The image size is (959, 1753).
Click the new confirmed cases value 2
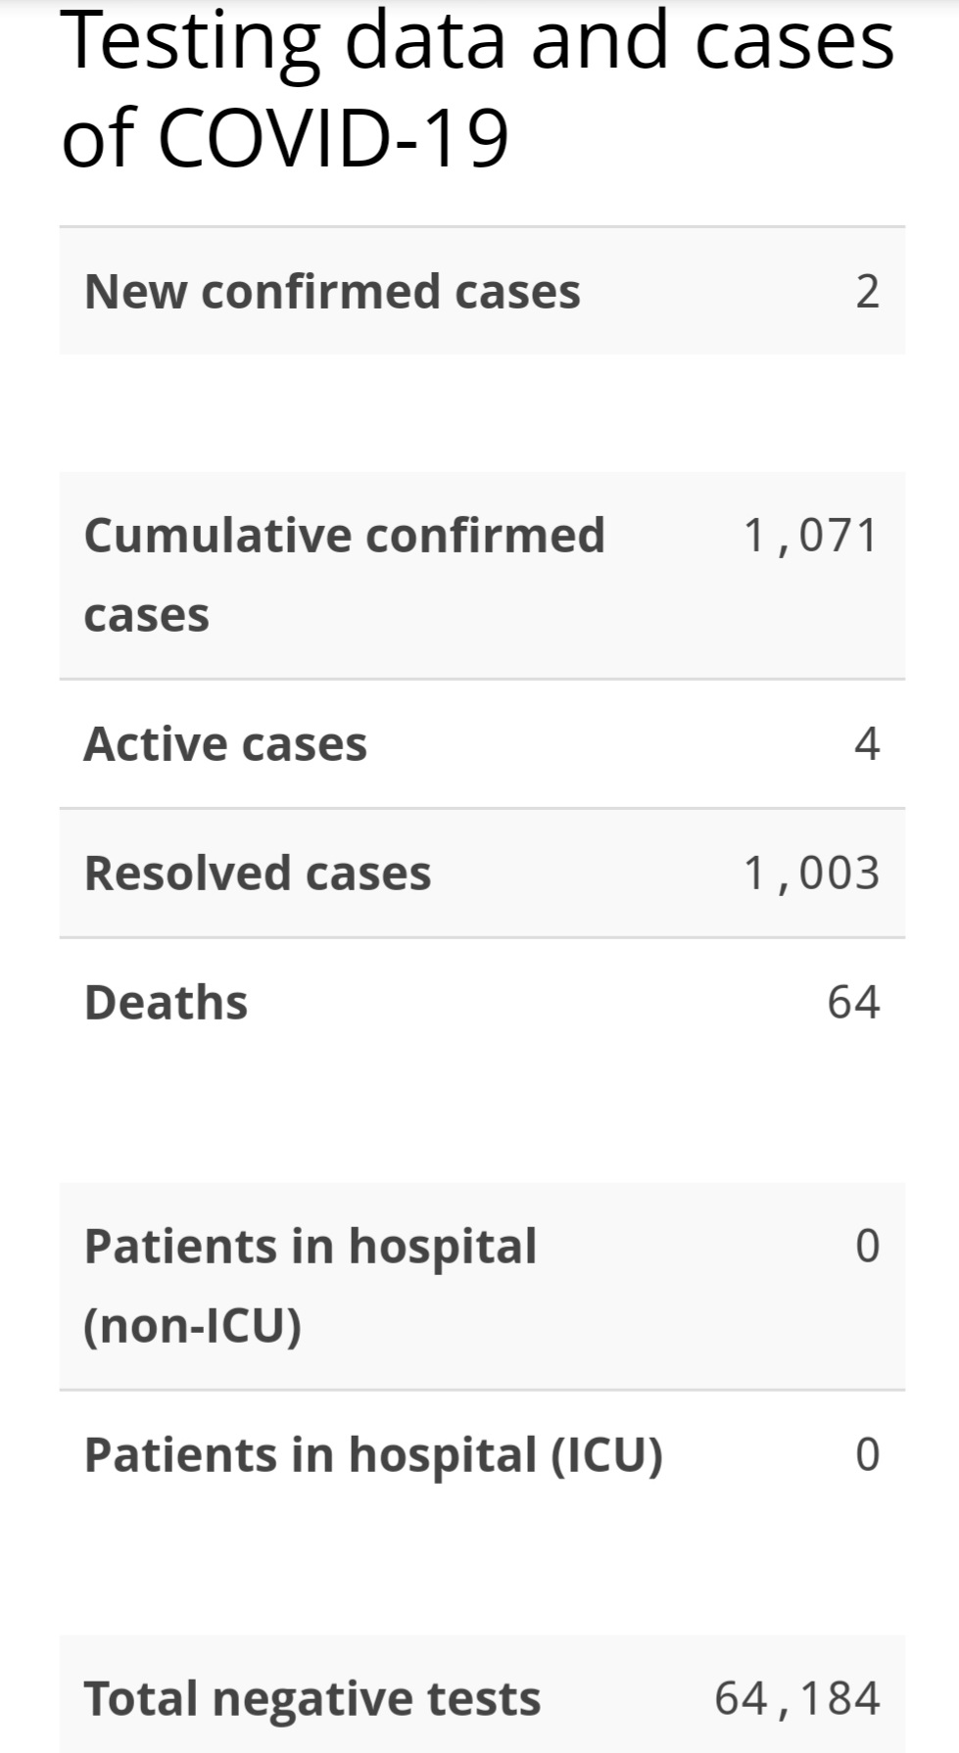tap(867, 292)
